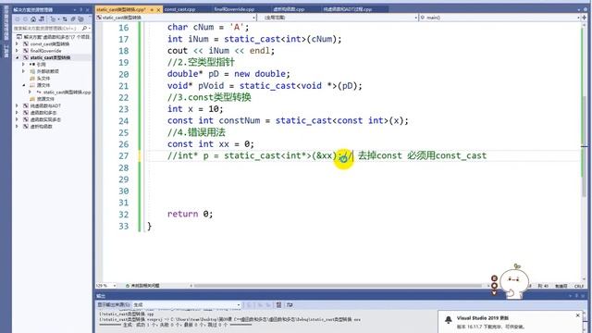Screen dimensions: 592x333
Task: Click the no issues found status indicator
Action: [x=142, y=286]
